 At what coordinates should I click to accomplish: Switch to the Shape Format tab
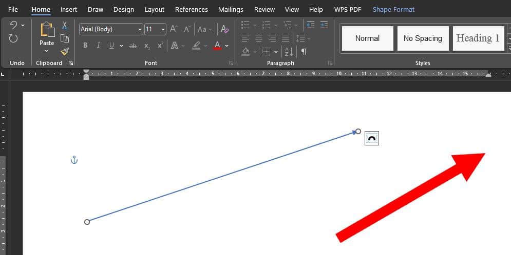pos(393,9)
